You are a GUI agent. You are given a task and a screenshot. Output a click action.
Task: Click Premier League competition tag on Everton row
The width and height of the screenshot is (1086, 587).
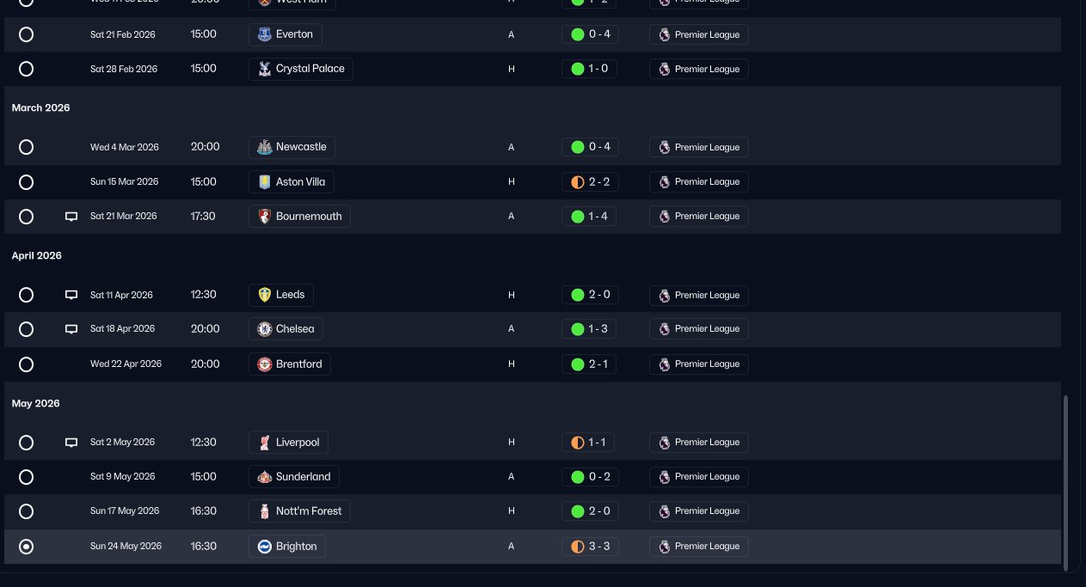(698, 34)
